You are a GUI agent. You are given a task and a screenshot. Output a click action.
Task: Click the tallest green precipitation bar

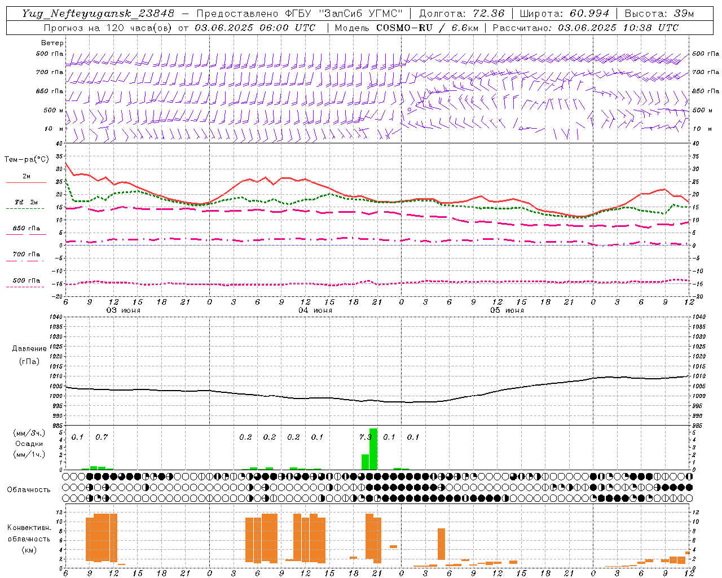pyautogui.click(x=373, y=449)
